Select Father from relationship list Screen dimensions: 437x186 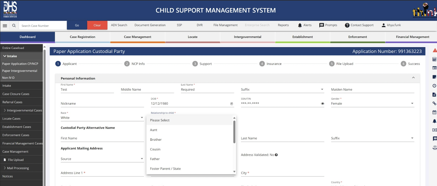(x=189, y=159)
